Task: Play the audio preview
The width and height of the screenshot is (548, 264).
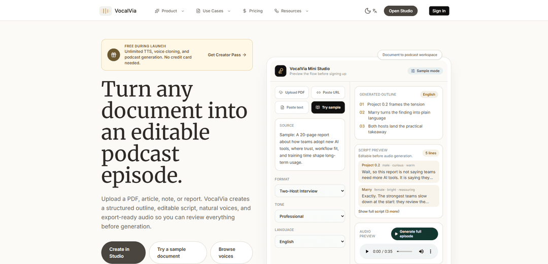Action: coord(367,251)
